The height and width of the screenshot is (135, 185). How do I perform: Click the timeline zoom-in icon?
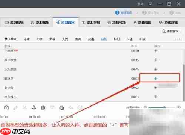click(178, 107)
